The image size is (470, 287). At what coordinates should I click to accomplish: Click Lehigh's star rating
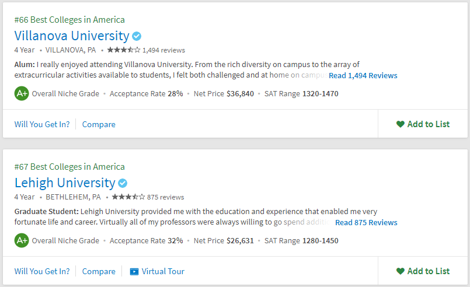coord(128,197)
